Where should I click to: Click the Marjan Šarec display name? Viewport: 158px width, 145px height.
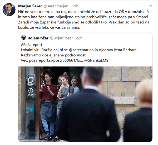point(30,6)
